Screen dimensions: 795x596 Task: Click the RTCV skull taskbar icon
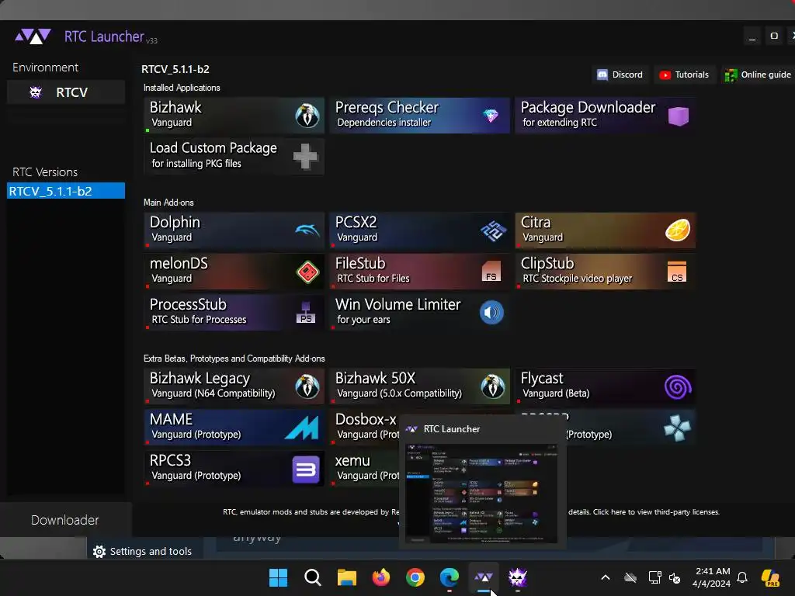point(518,577)
